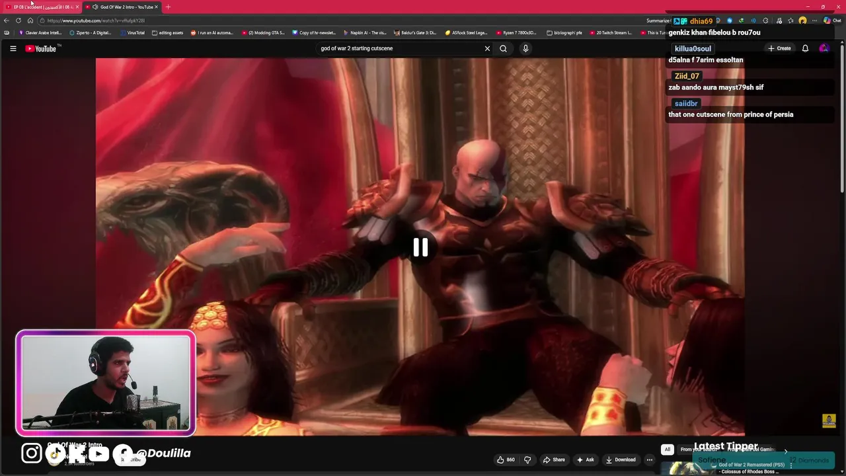846x476 pixels.
Task: Click chat username saiidbr
Action: tap(685, 103)
